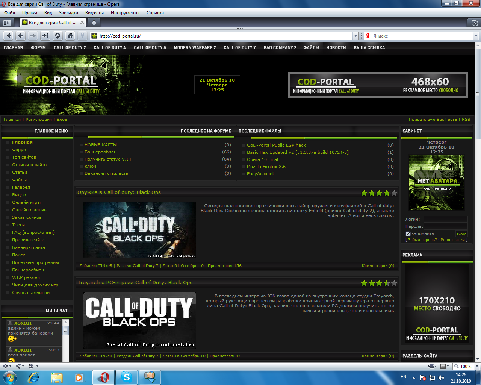Click the Регистрация link under the banner
Screen dimensions: 481x385
(x=39, y=119)
